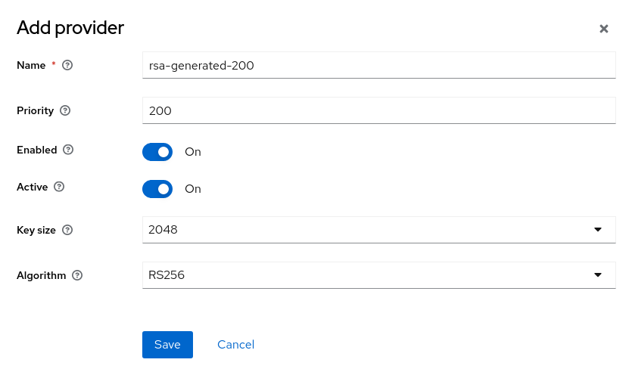Click the On label beside the Active switch

tap(193, 189)
